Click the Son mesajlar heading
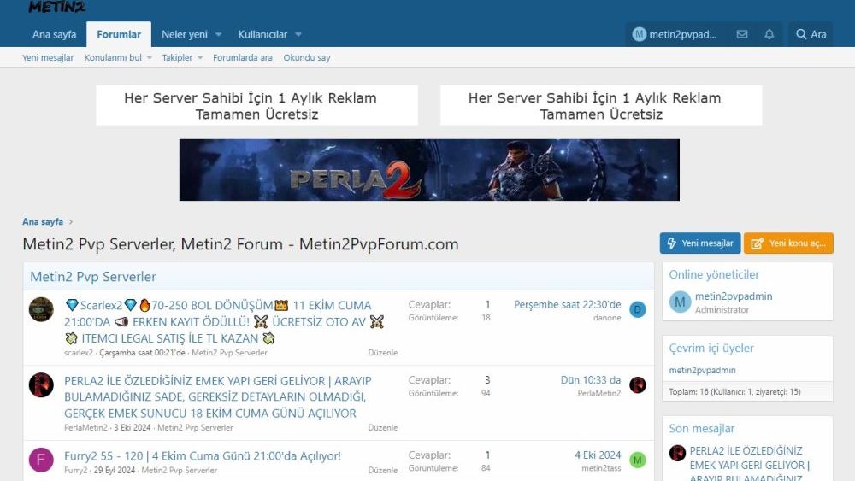 [702, 429]
